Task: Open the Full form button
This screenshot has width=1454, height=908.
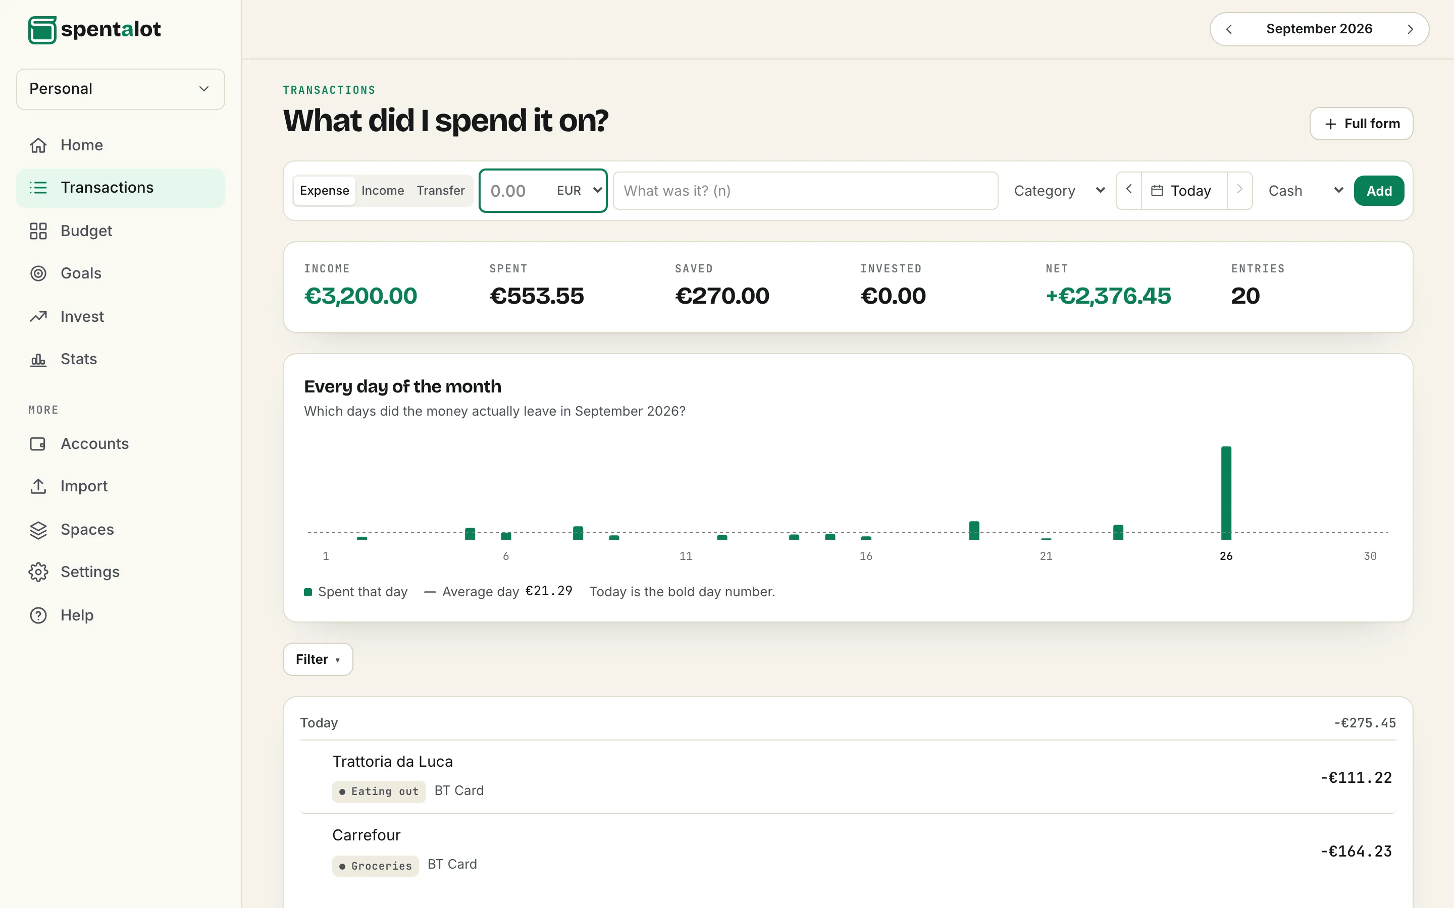Action: pyautogui.click(x=1361, y=124)
